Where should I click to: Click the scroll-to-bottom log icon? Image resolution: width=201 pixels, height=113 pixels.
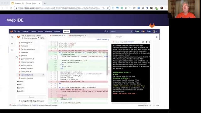pyautogui.click(x=149, y=42)
